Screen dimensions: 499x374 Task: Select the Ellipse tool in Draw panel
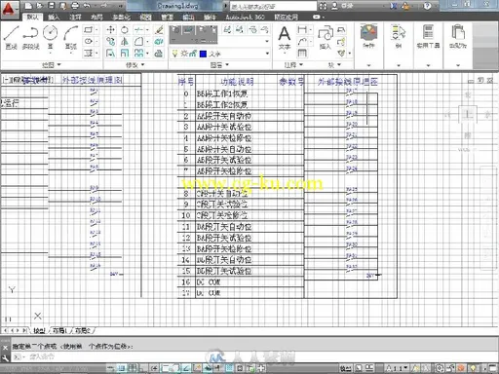point(88,41)
